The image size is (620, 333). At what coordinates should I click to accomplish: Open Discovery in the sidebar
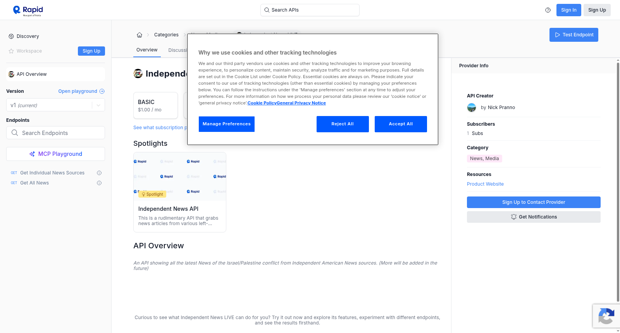point(28,36)
